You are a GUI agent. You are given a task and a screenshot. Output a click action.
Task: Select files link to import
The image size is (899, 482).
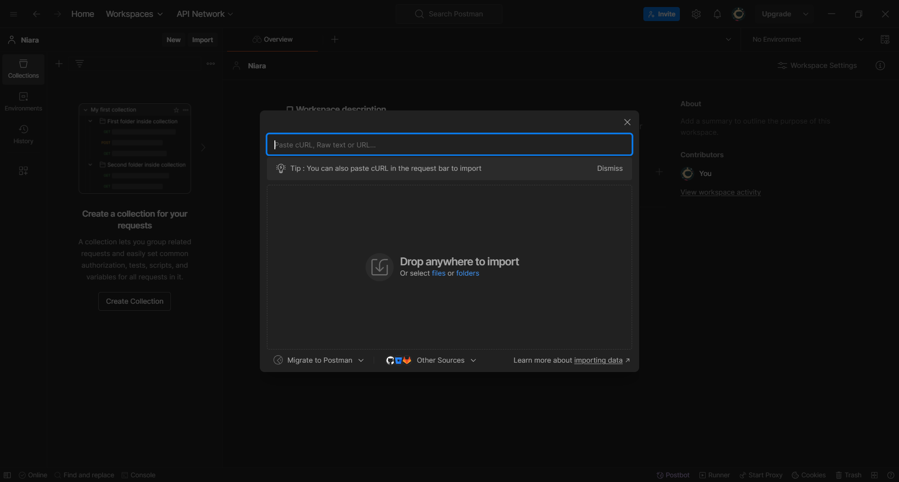pos(439,273)
